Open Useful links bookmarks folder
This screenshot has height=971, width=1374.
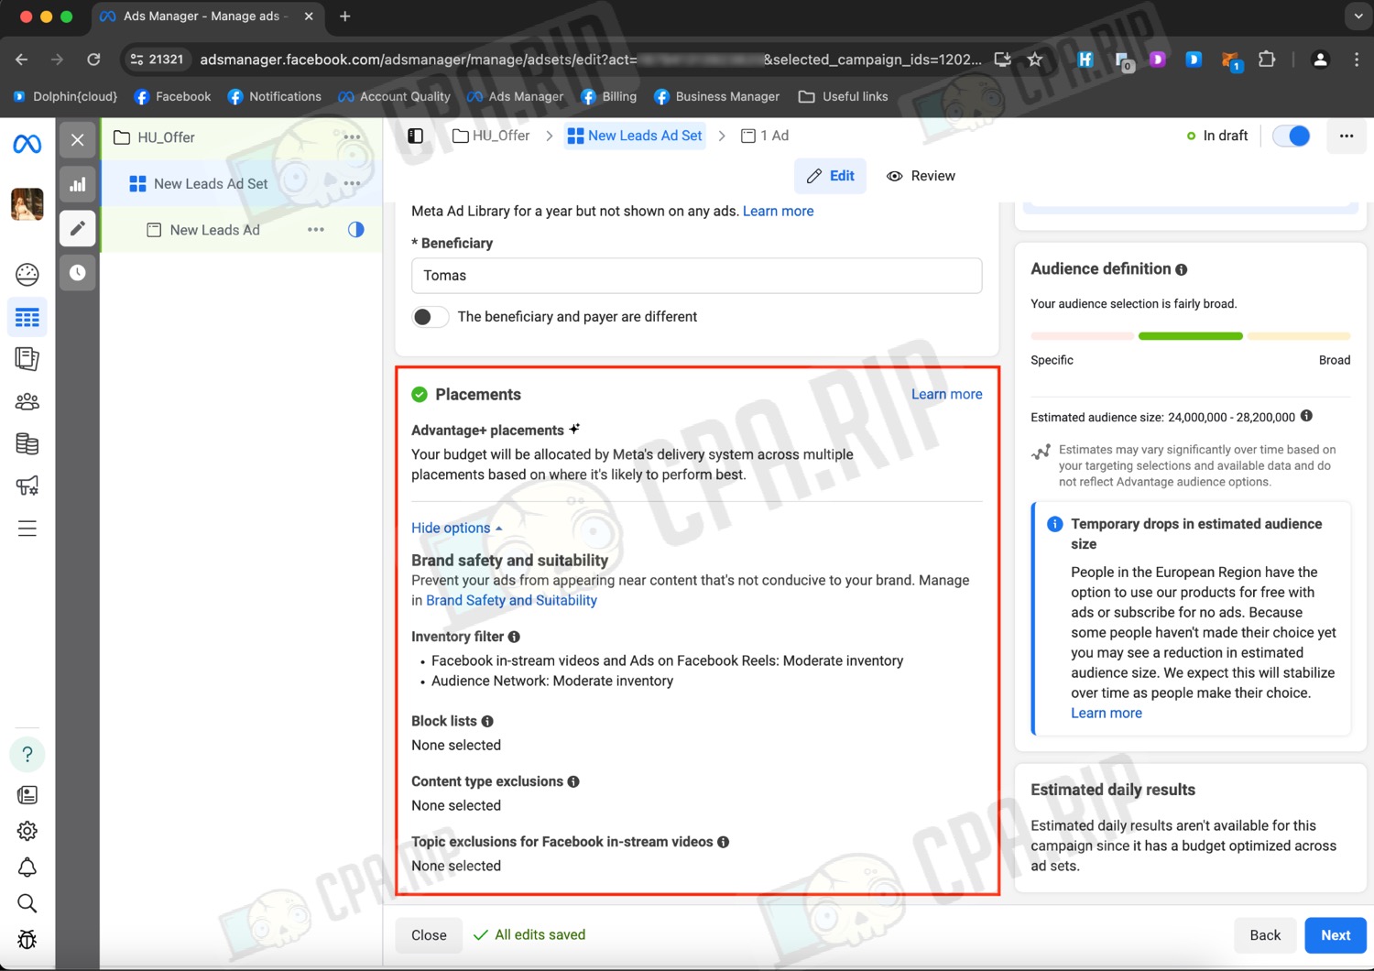tap(843, 96)
